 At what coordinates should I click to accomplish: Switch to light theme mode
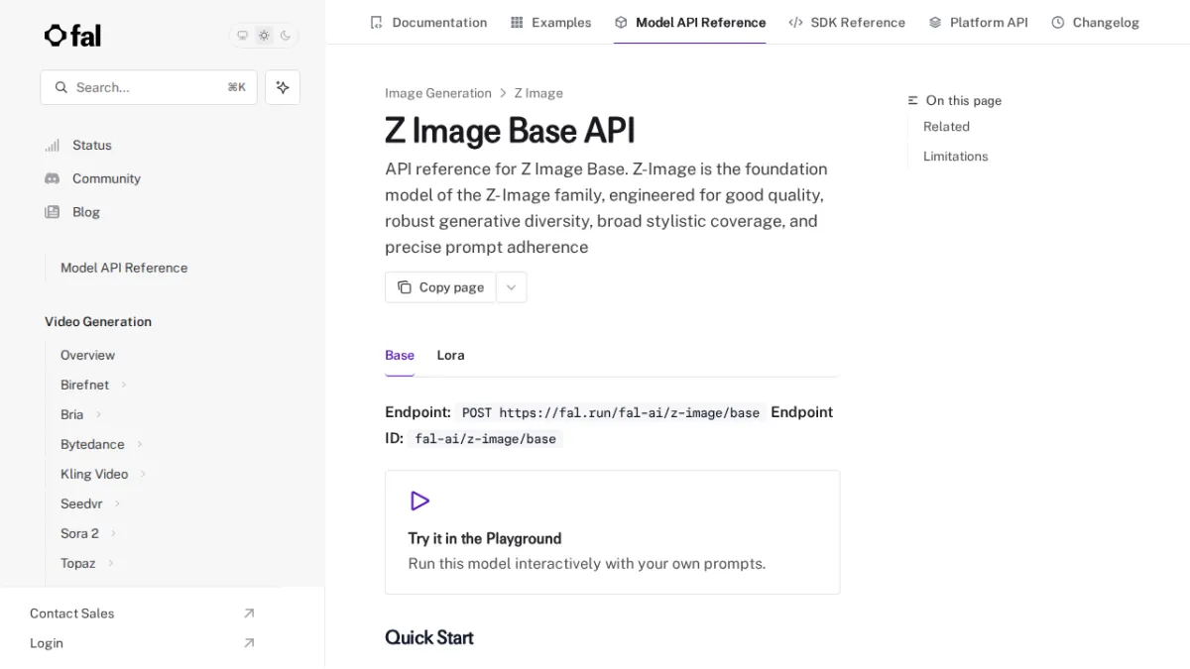point(264,36)
